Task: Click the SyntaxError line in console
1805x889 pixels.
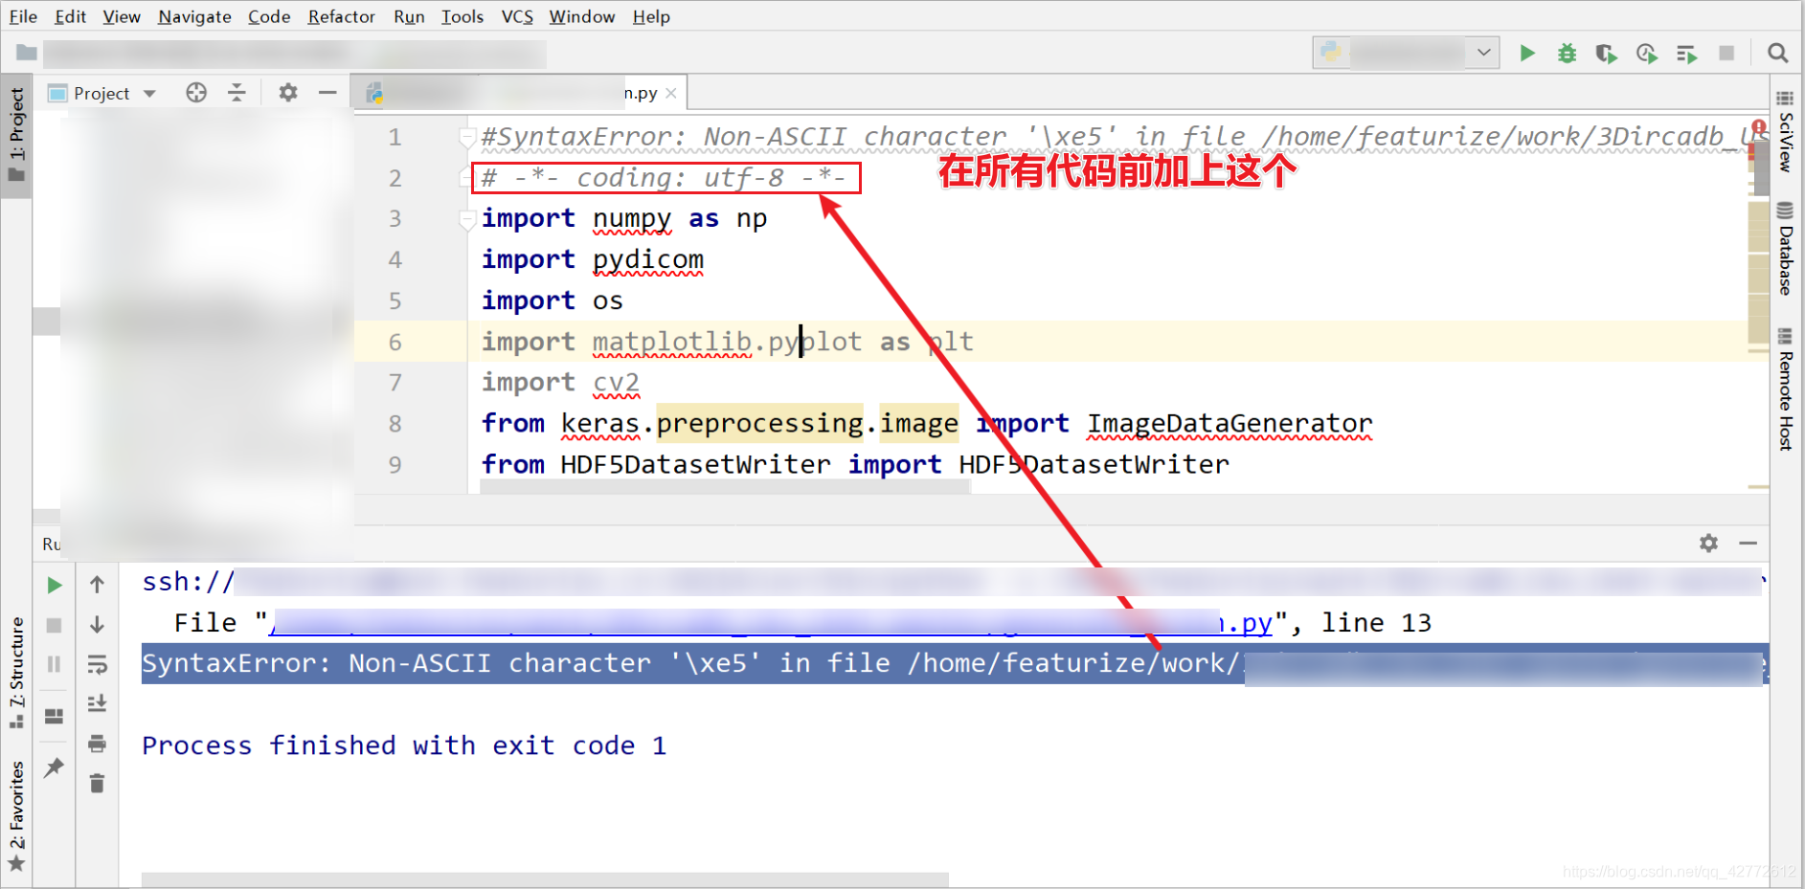Action: click(x=955, y=663)
